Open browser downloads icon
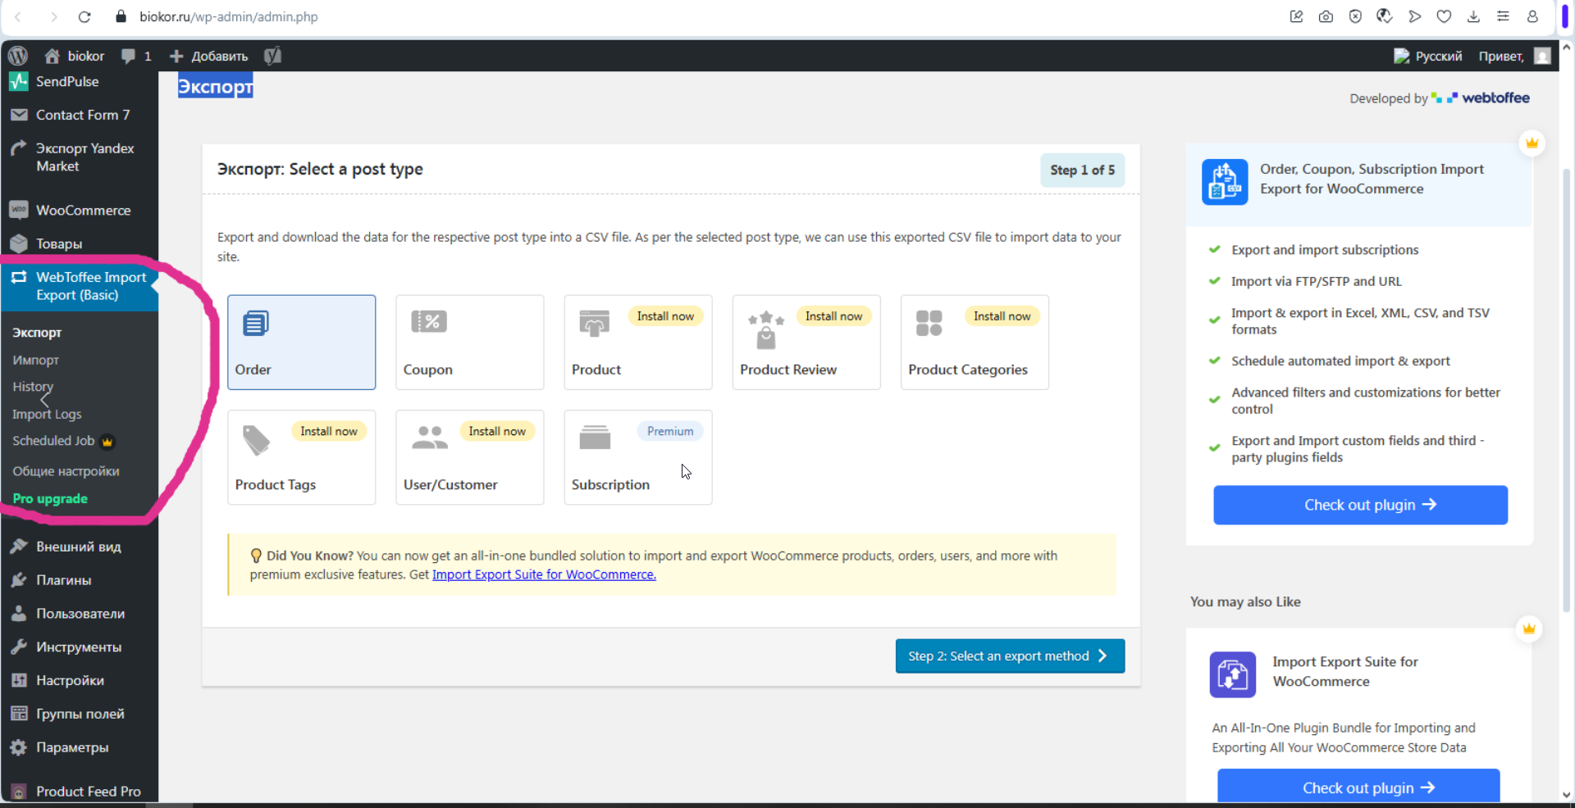 (1473, 16)
